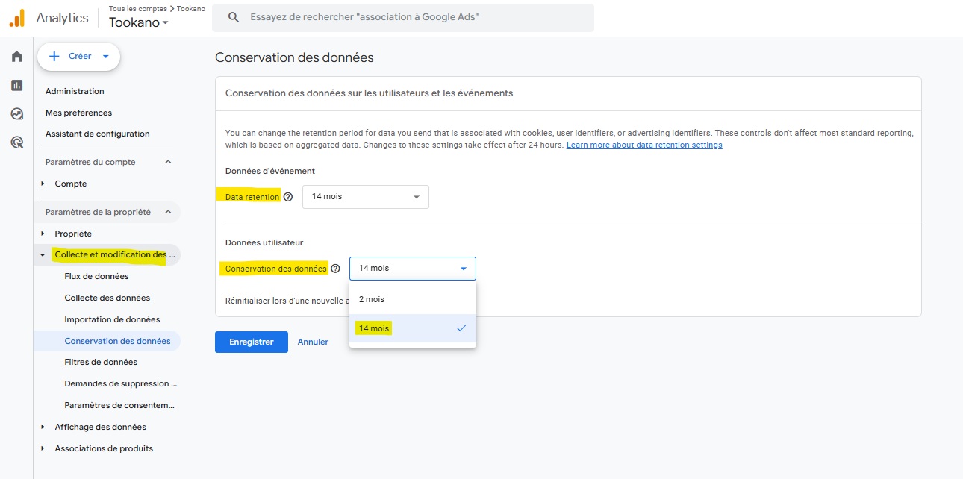Click the search magnifier icon
Image resolution: width=963 pixels, height=479 pixels.
click(x=234, y=17)
